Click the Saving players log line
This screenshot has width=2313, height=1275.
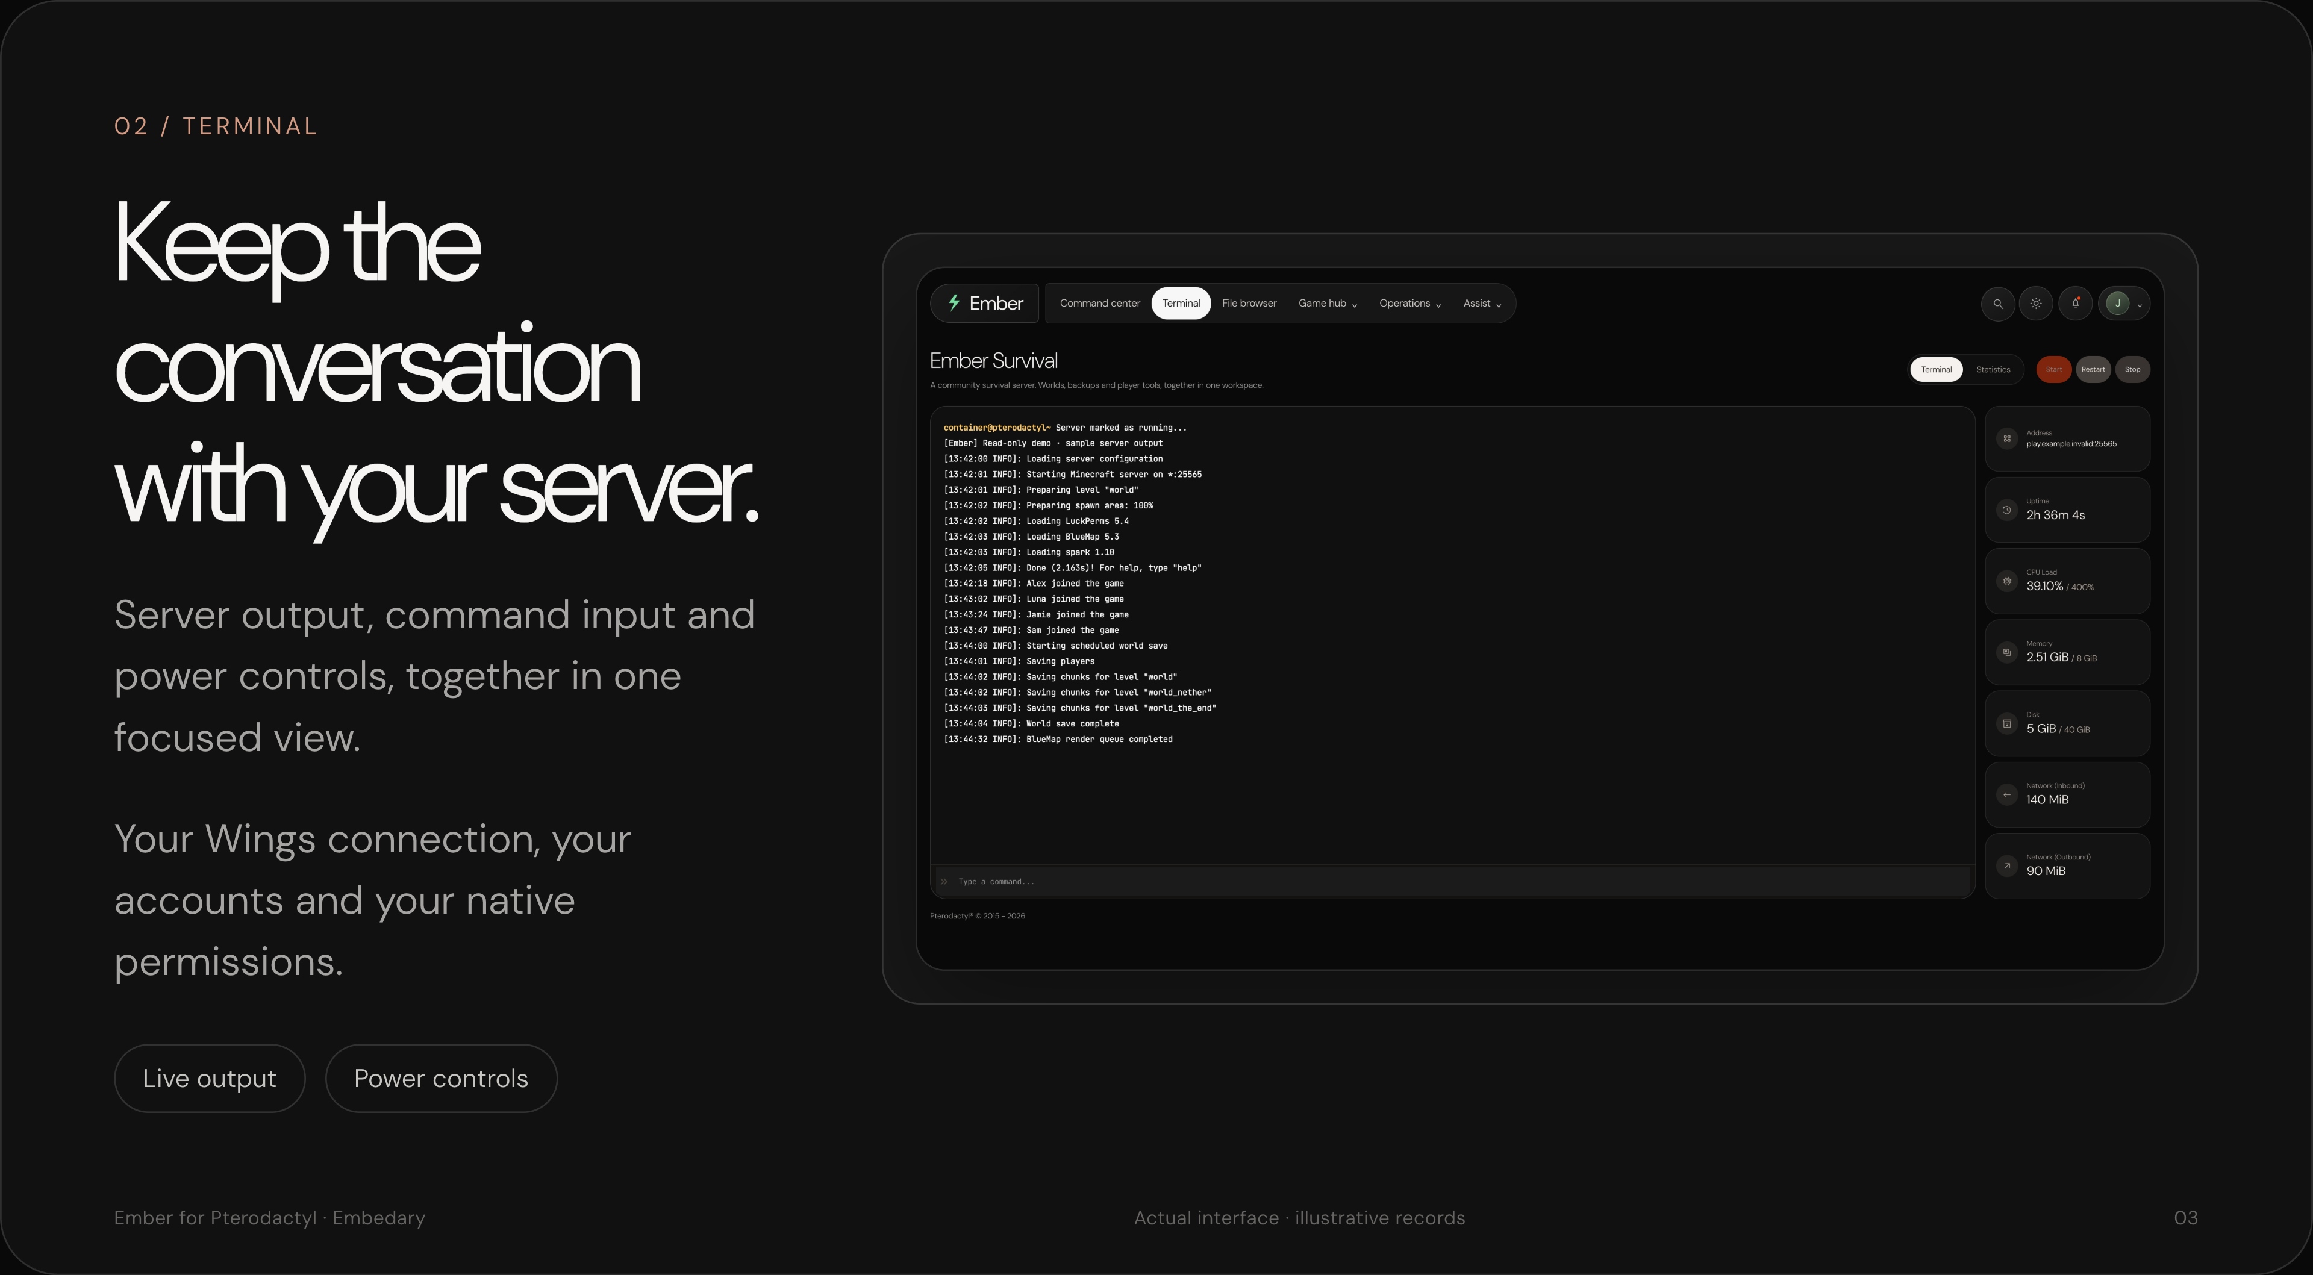pyautogui.click(x=1019, y=662)
